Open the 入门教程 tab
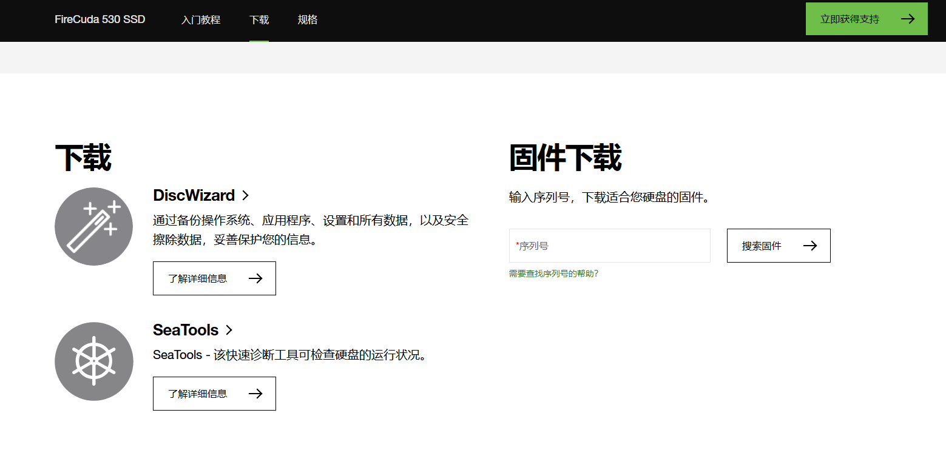Image resolution: width=946 pixels, height=467 pixels. [x=200, y=19]
